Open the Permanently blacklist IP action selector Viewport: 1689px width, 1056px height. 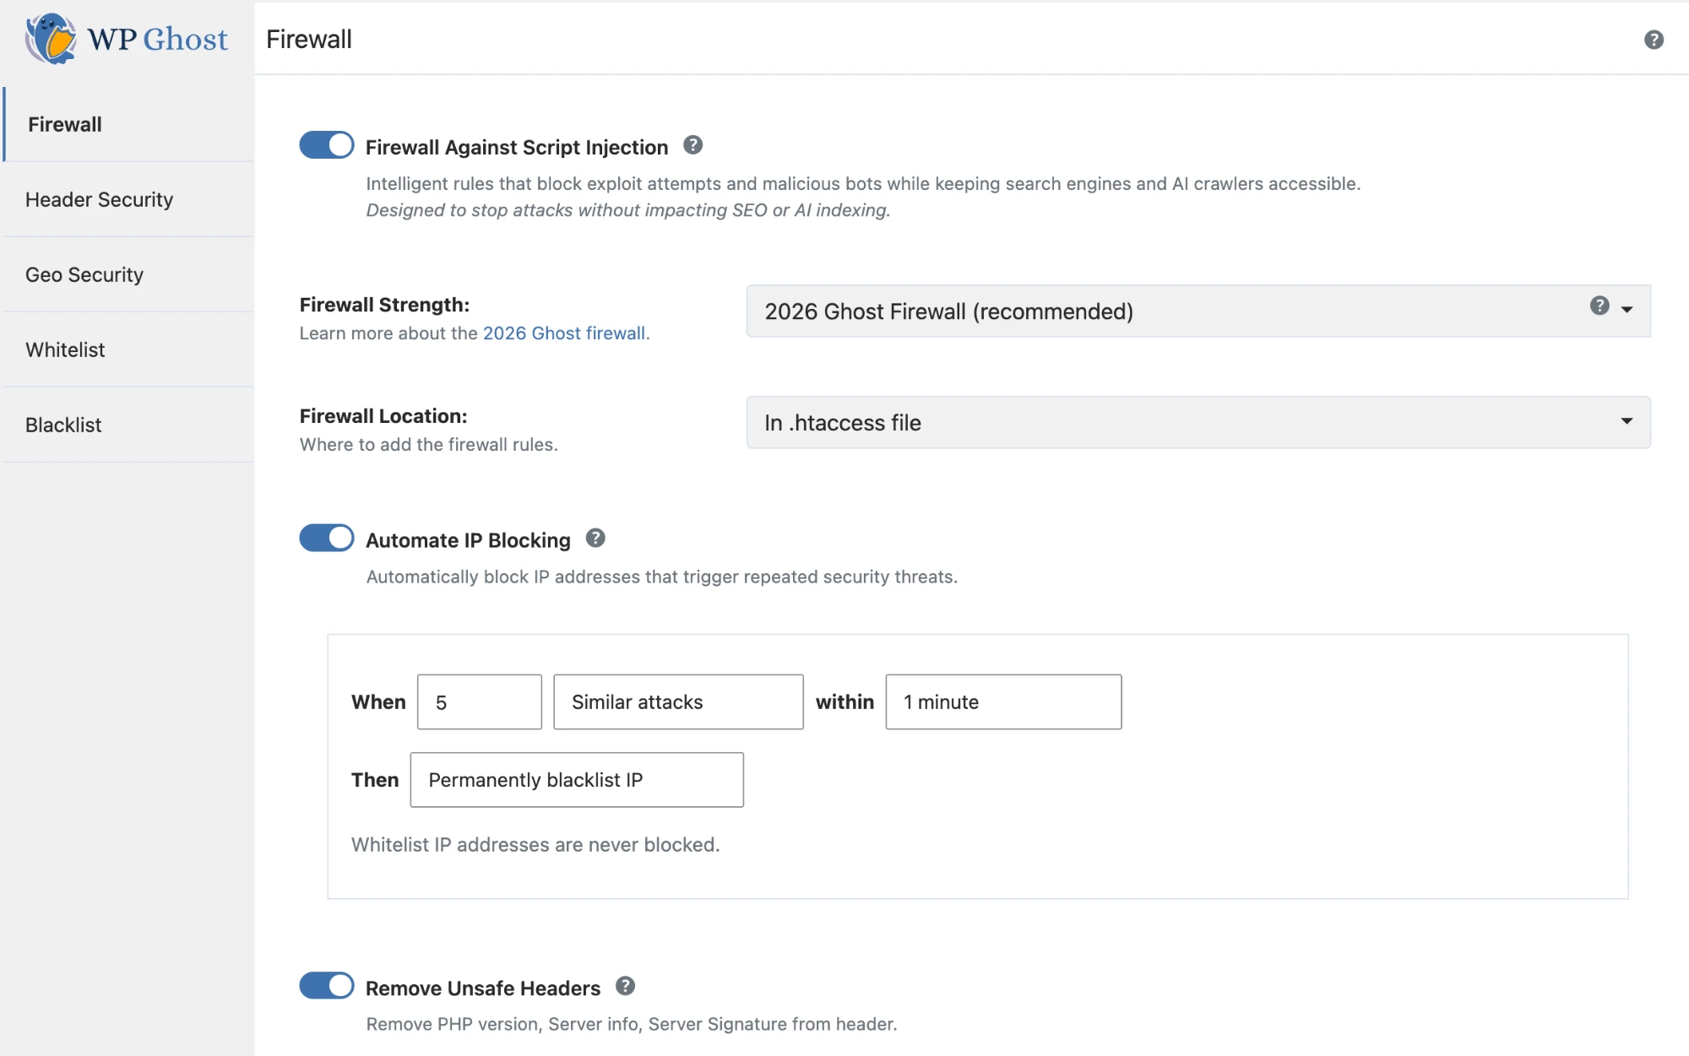coord(577,780)
